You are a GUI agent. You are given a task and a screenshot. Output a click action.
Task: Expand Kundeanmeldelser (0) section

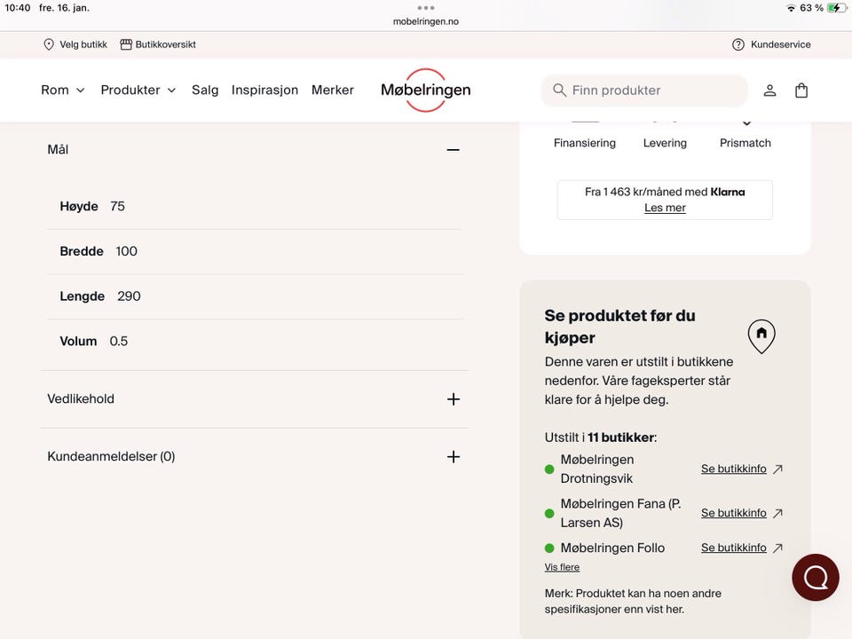click(x=454, y=456)
